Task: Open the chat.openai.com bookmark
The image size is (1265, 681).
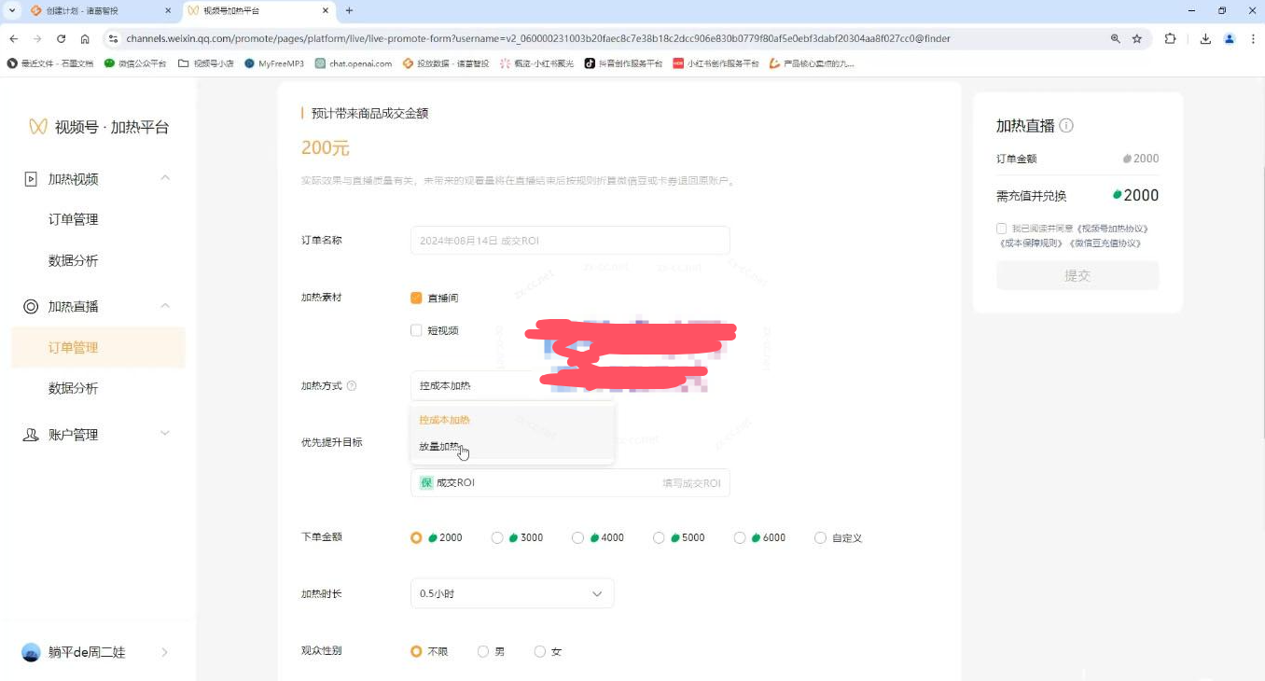Action: point(354,63)
